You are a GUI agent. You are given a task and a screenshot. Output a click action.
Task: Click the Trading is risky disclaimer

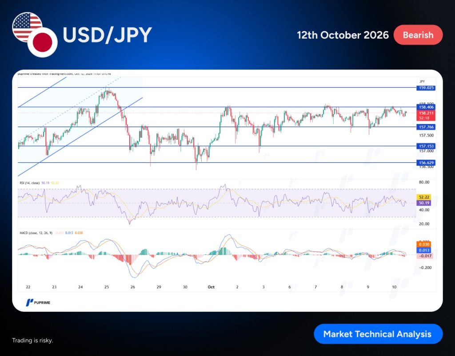(x=32, y=340)
